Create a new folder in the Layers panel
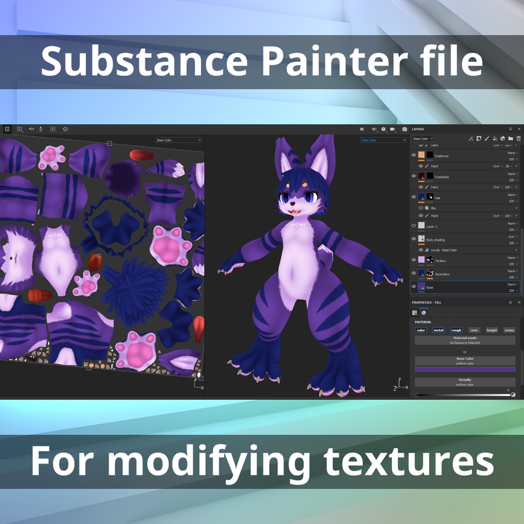Screen dimensions: 524x524 click(x=510, y=139)
